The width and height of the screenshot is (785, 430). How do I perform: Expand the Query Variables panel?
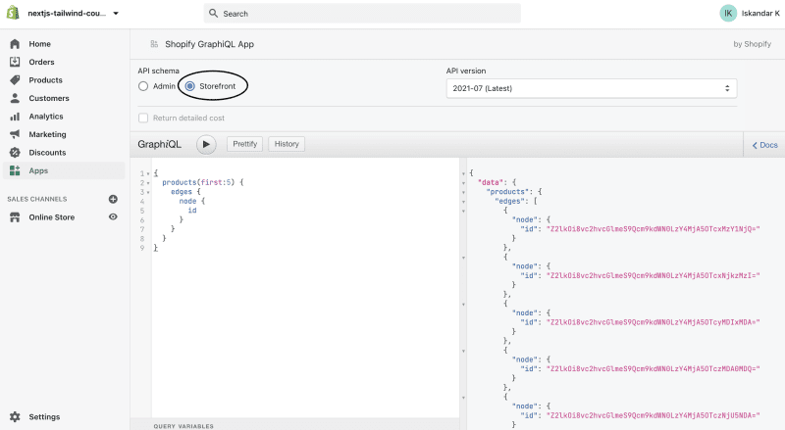[183, 426]
